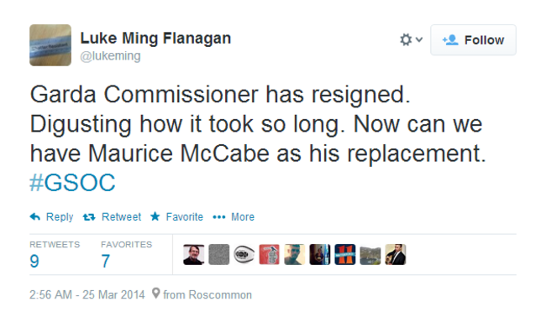Click the grey blank avatar thumbnail

[x=219, y=254]
